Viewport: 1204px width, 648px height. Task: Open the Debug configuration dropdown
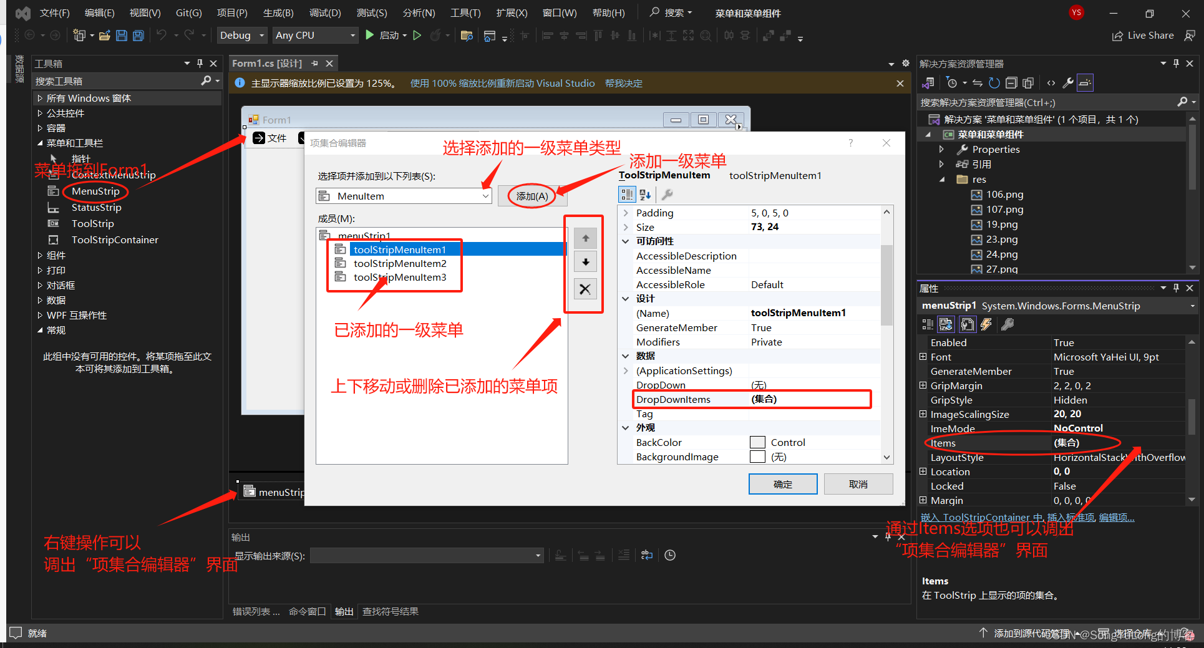tap(242, 35)
